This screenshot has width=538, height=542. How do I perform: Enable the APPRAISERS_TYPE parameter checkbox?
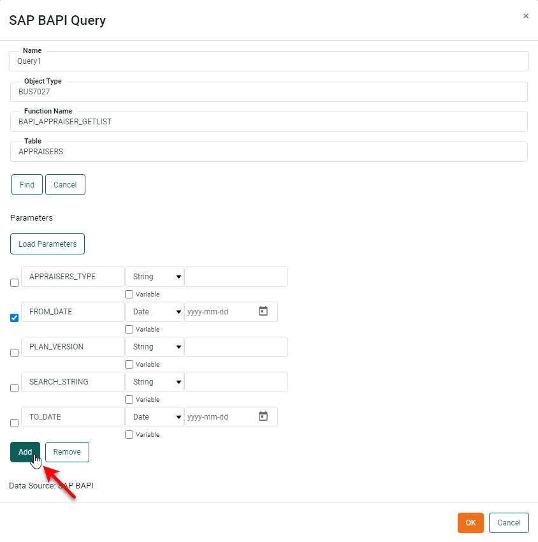(x=14, y=282)
